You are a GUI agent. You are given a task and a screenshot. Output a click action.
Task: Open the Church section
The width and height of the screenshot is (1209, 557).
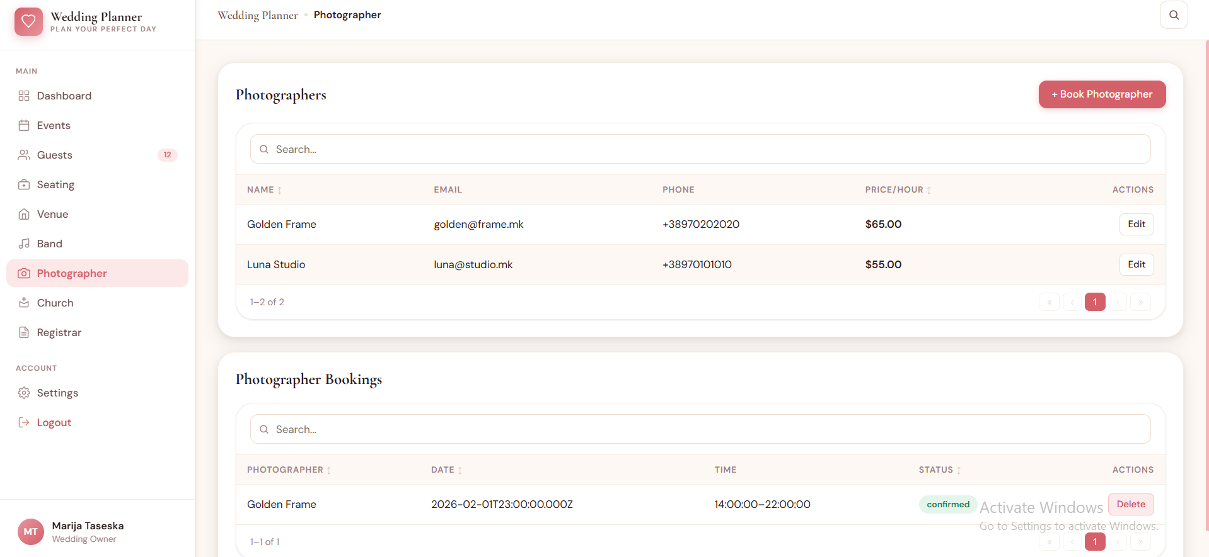click(55, 303)
